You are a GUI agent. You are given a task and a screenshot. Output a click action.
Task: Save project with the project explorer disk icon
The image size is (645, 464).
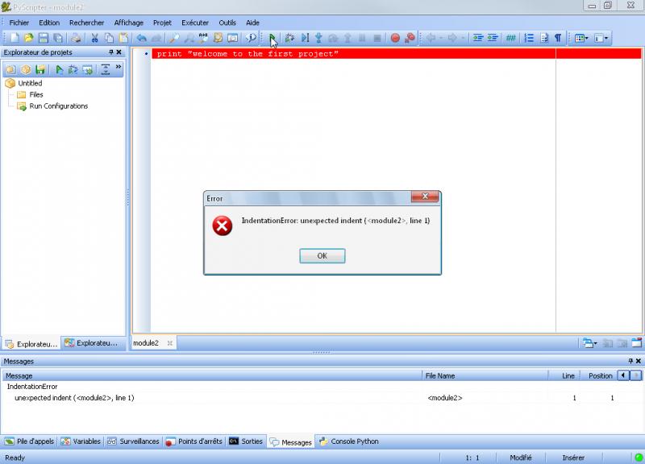click(40, 69)
